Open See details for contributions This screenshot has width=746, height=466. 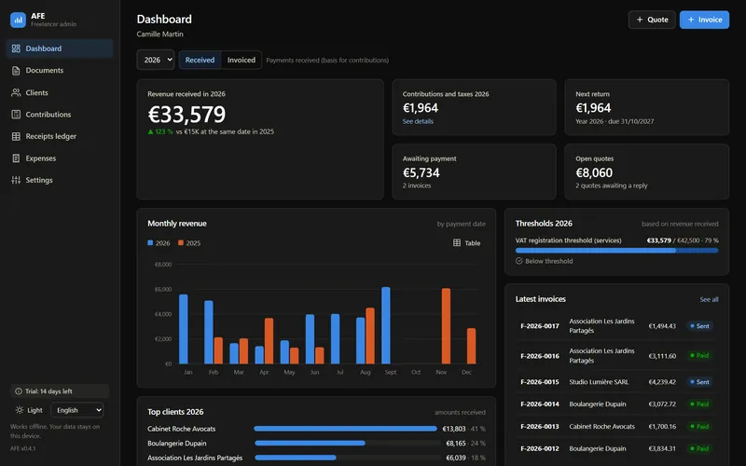pos(418,121)
